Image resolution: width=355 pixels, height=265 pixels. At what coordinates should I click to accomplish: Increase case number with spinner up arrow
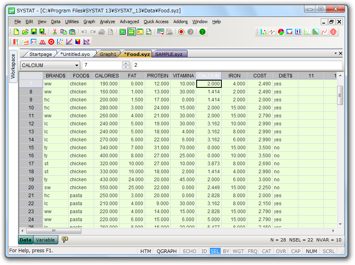click(126, 63)
